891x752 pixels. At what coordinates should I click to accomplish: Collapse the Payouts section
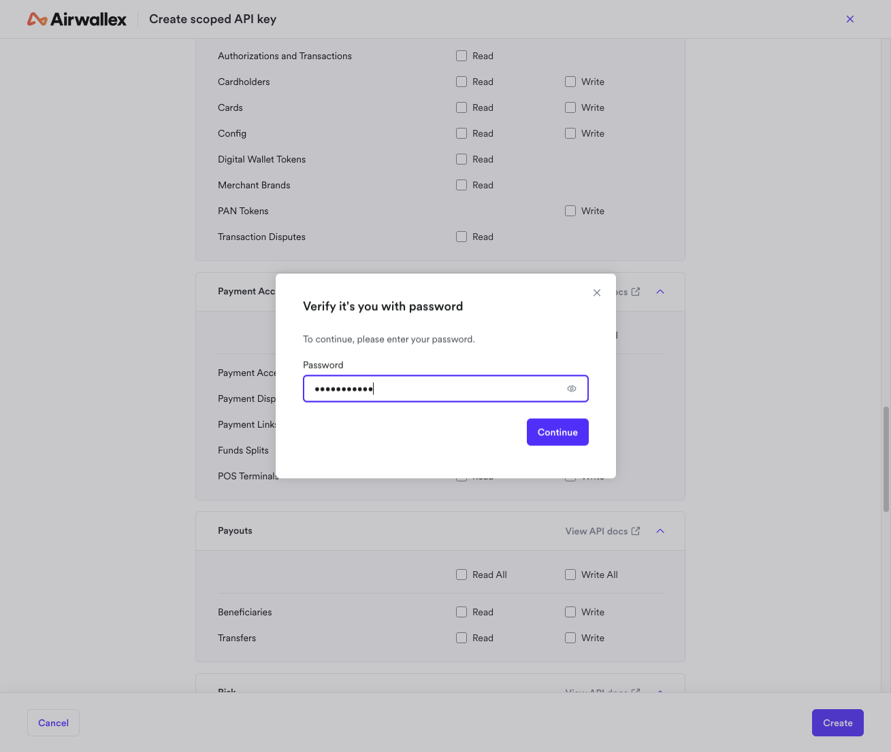tap(660, 531)
